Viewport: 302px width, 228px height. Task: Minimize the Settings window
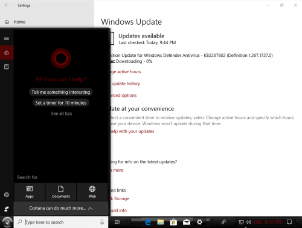pos(268,5)
